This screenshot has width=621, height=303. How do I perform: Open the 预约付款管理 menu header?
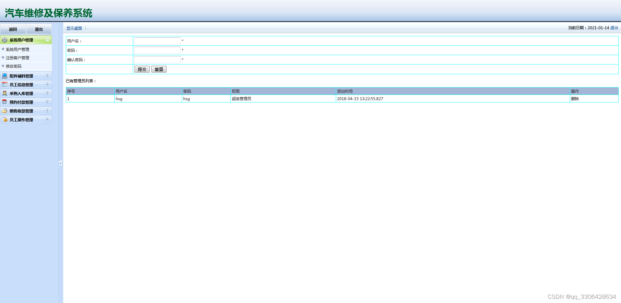[26, 102]
